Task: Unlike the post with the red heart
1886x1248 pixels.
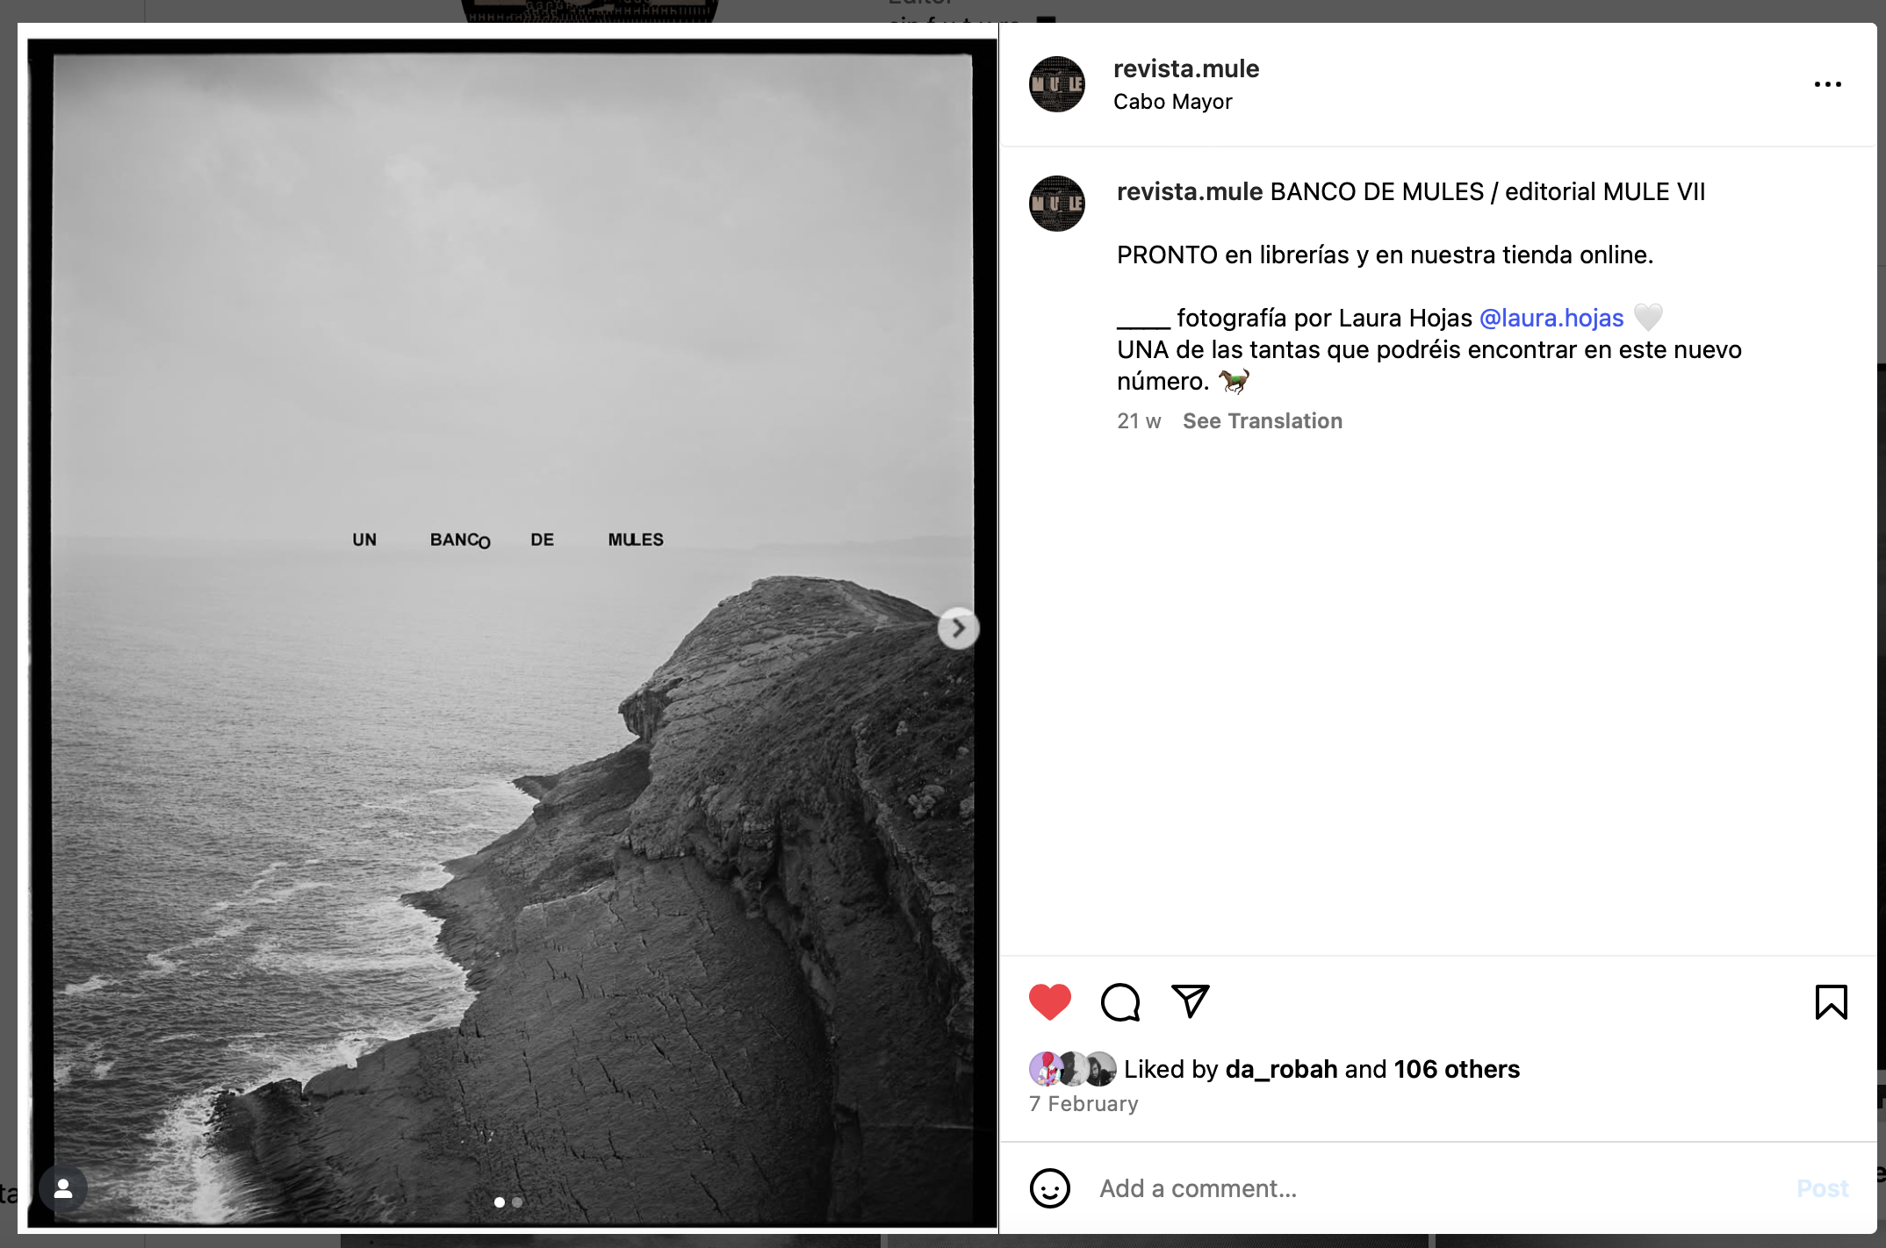Action: click(x=1049, y=1001)
